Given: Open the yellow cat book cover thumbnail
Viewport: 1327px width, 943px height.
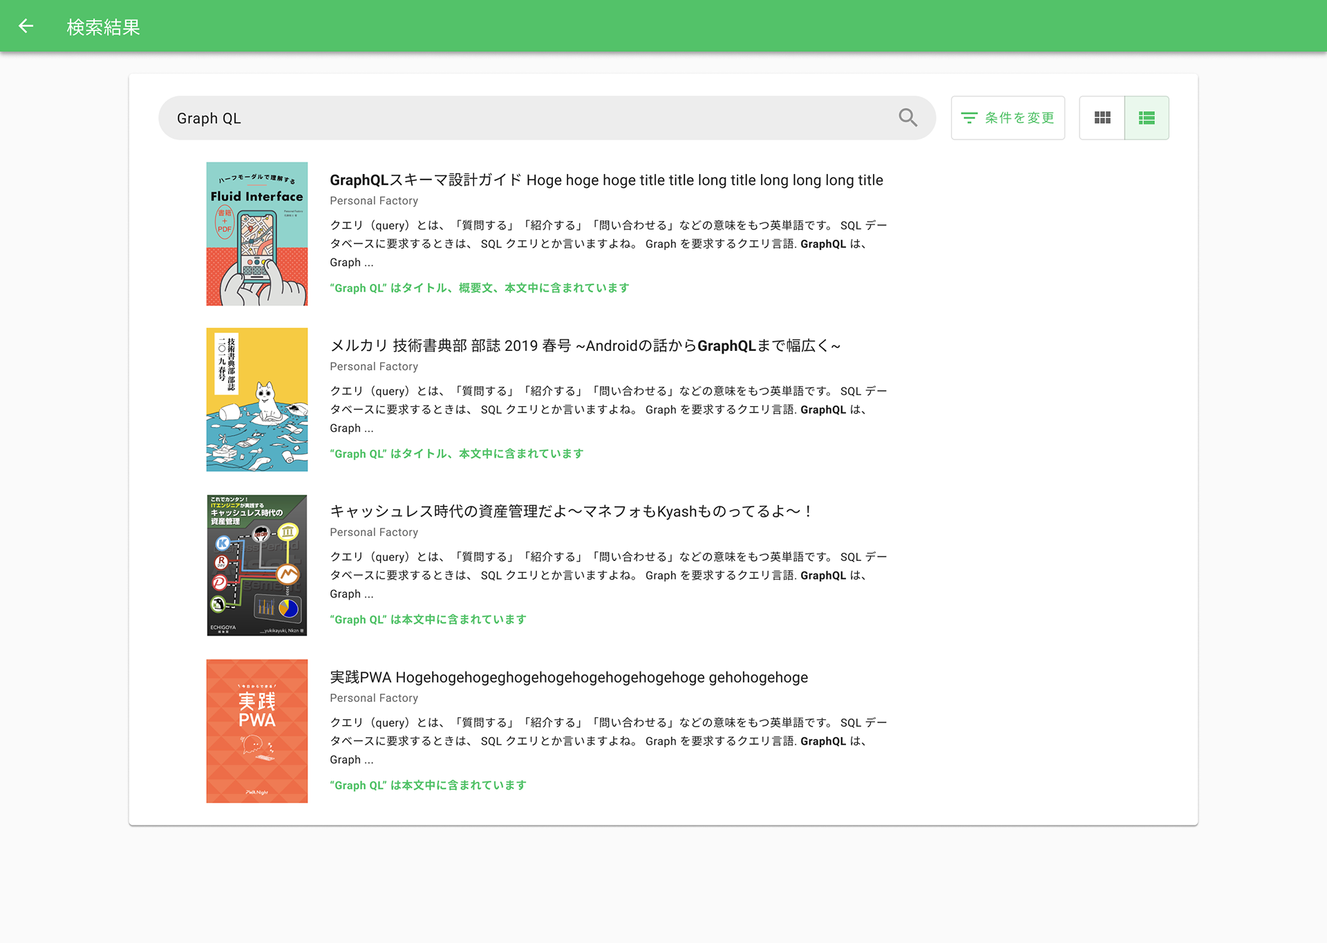Looking at the screenshot, I should [256, 399].
